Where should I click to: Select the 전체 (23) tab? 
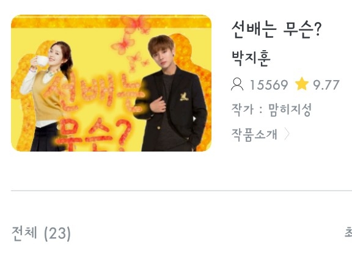[x=41, y=233]
